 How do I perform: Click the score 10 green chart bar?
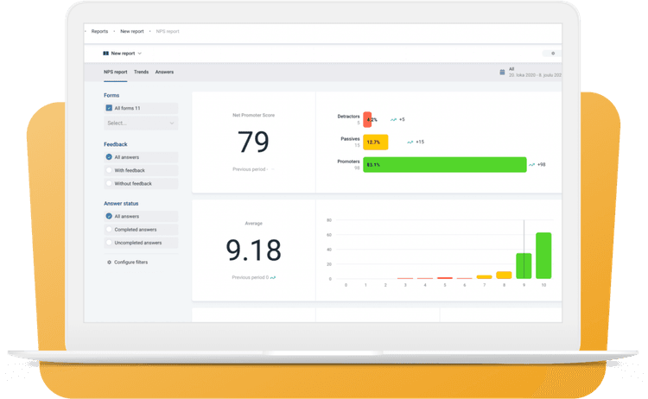543,256
